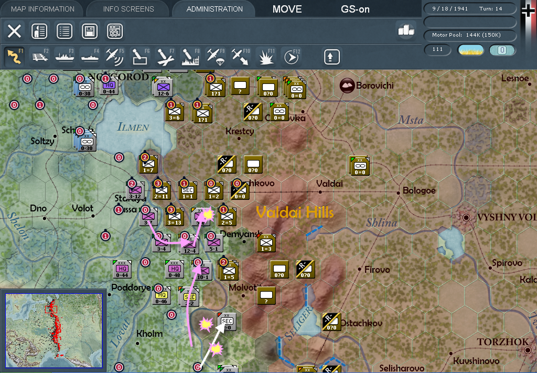Click the Valdai Hills region label
537x373 pixels.
(x=295, y=212)
